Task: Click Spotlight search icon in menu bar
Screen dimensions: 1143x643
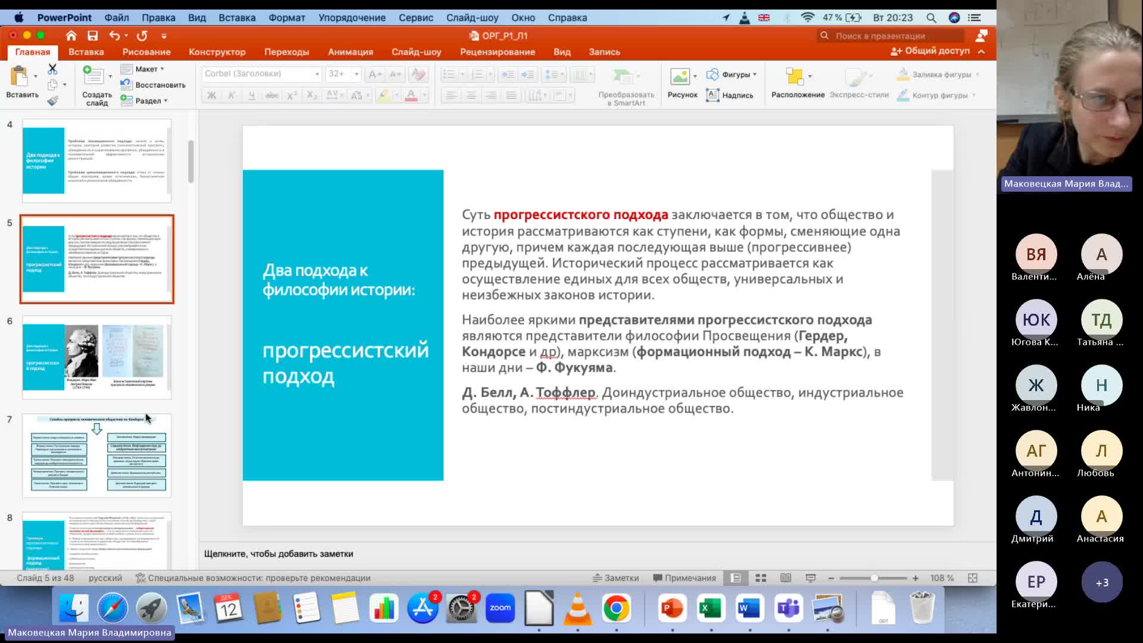Action: click(931, 18)
